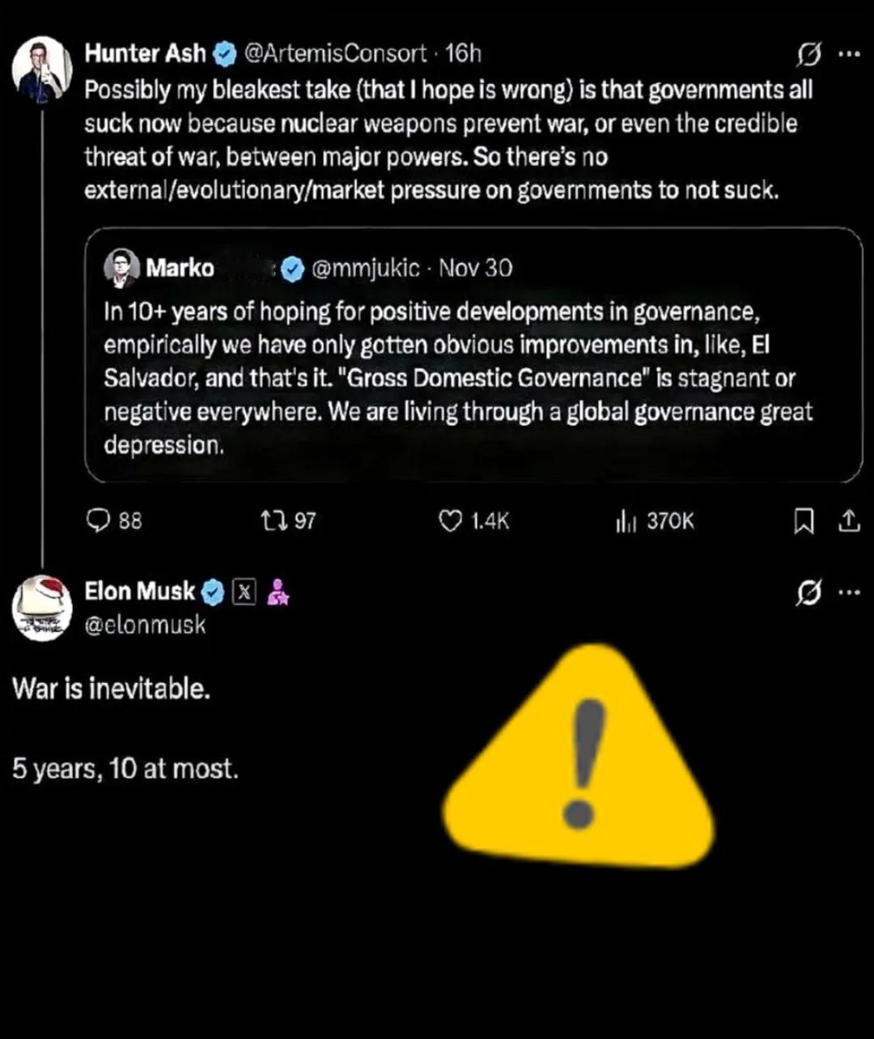Open more options on Elon Musk tweet

(848, 594)
